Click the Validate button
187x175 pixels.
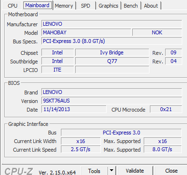click(135, 171)
